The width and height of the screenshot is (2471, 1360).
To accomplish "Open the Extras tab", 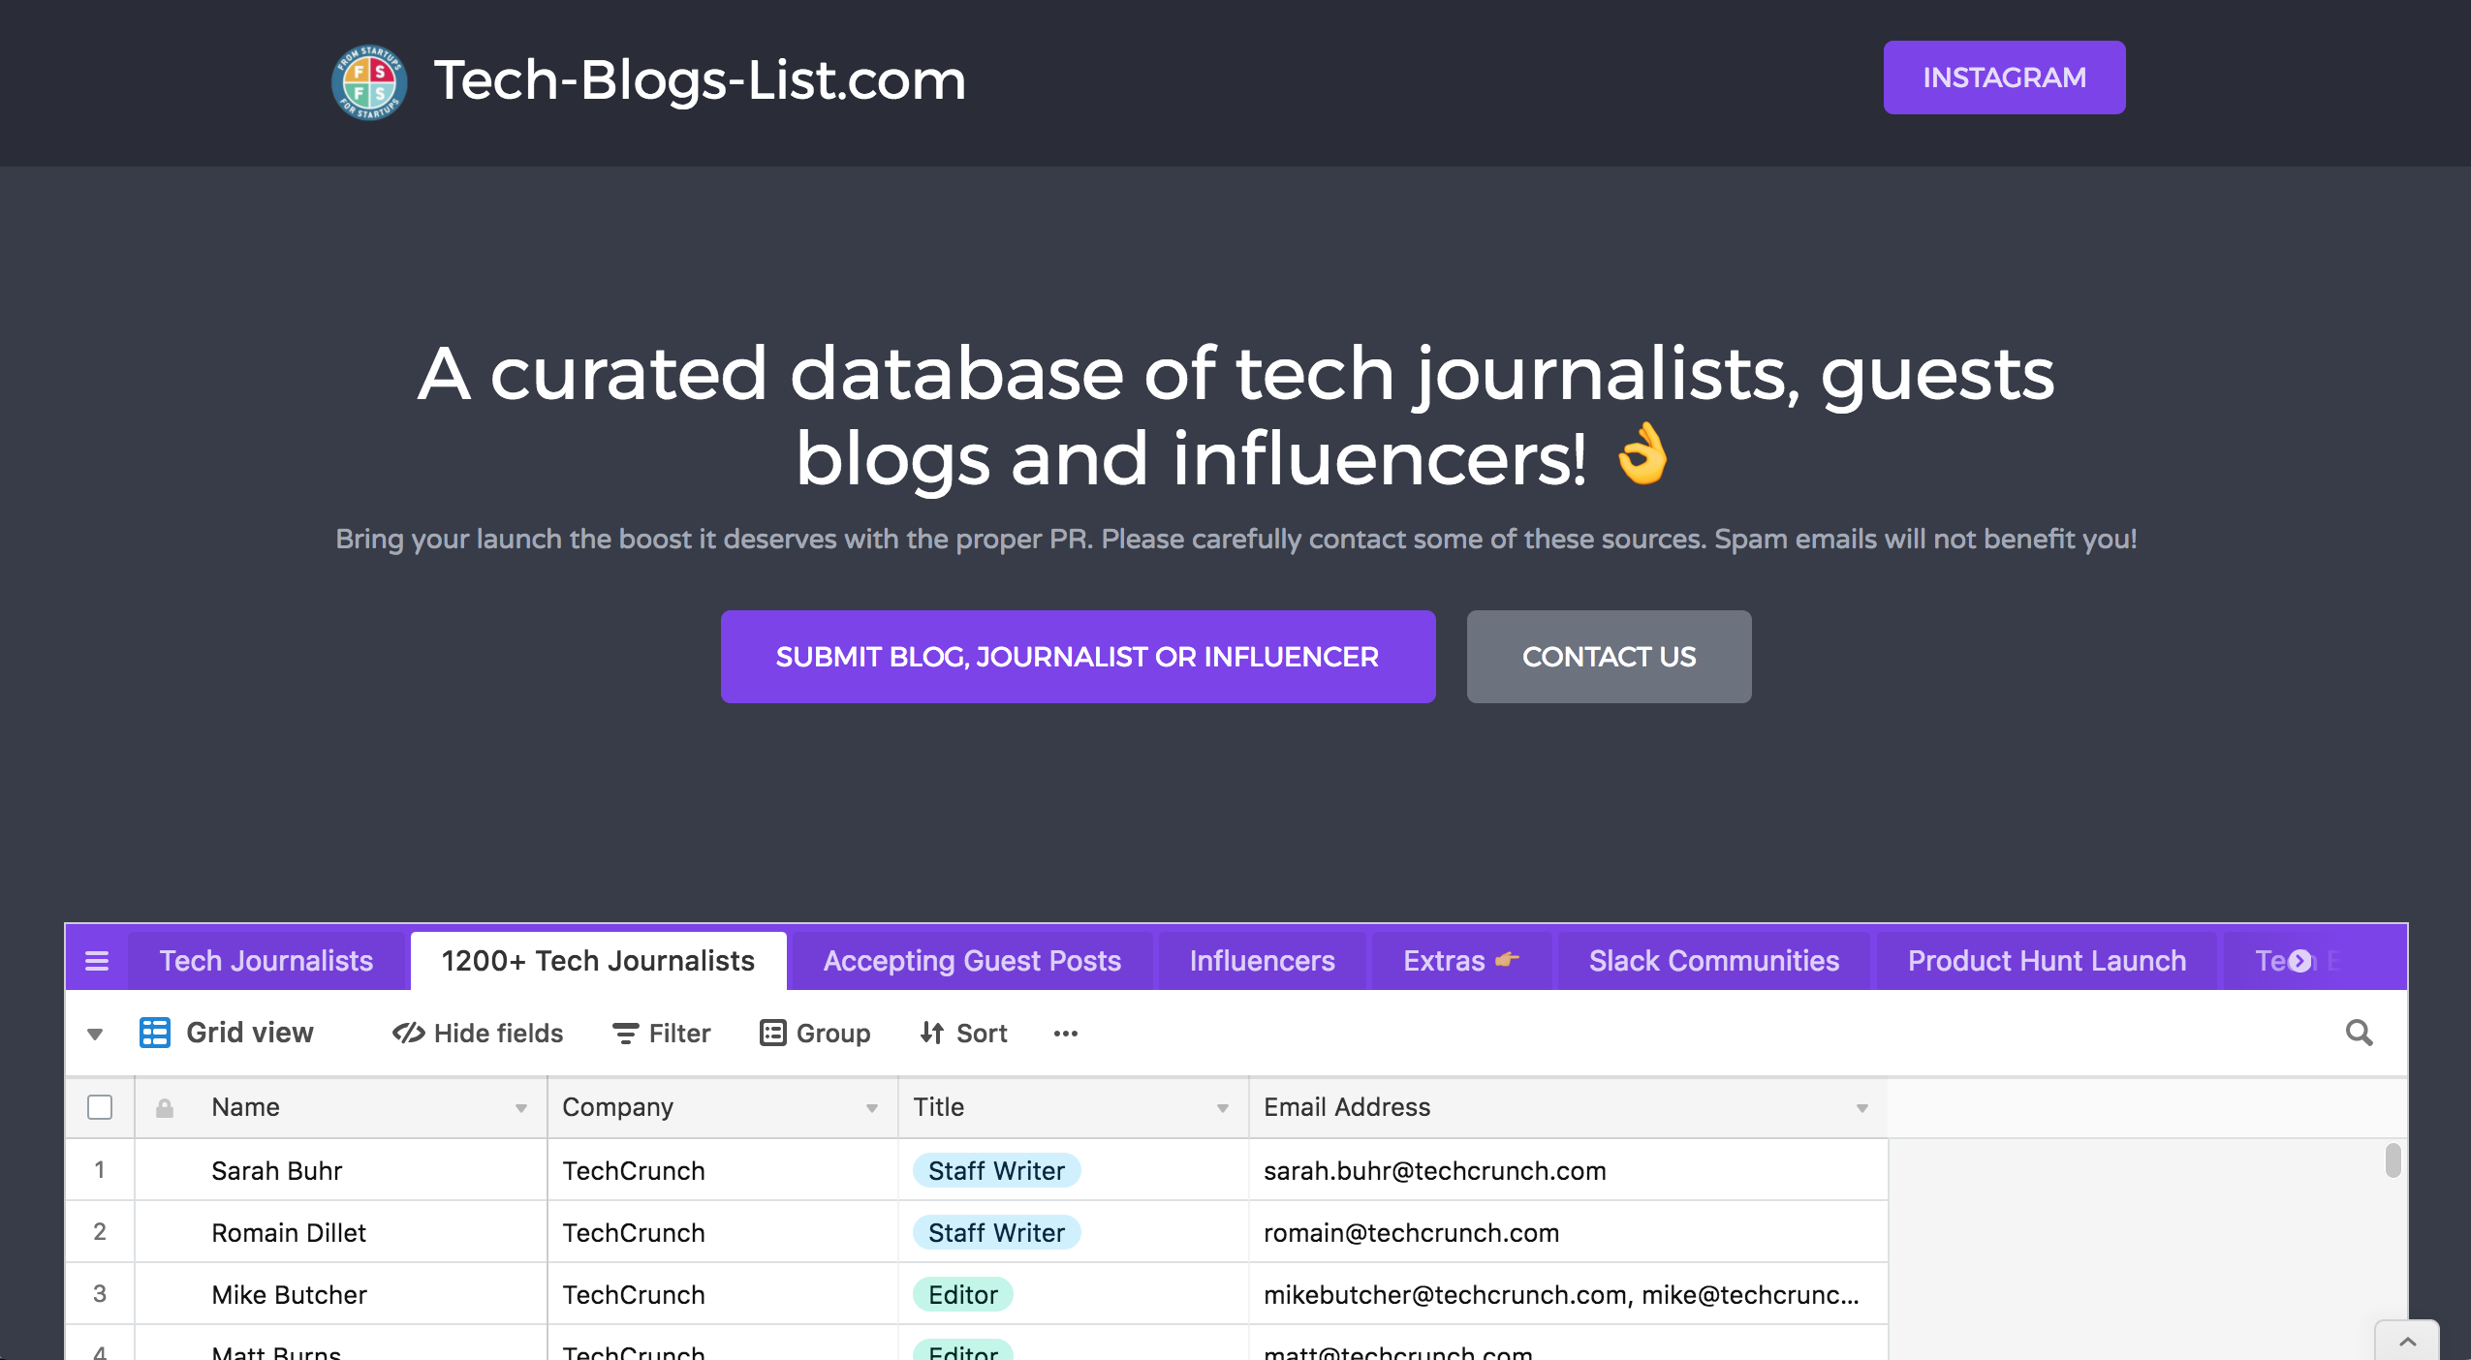I will point(1461,961).
